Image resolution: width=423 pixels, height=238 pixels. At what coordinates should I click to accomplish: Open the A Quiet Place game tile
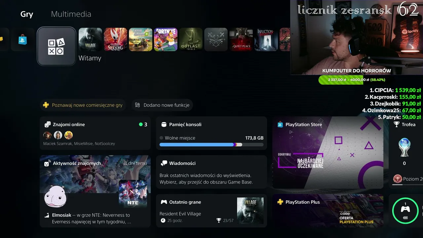click(x=241, y=39)
